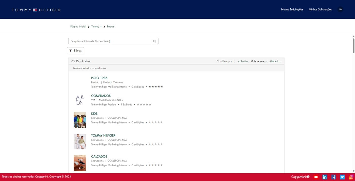Click '1 Exibição' view count text
Image resolution: width=355 pixels, height=181 pixels.
pyautogui.click(x=127, y=105)
